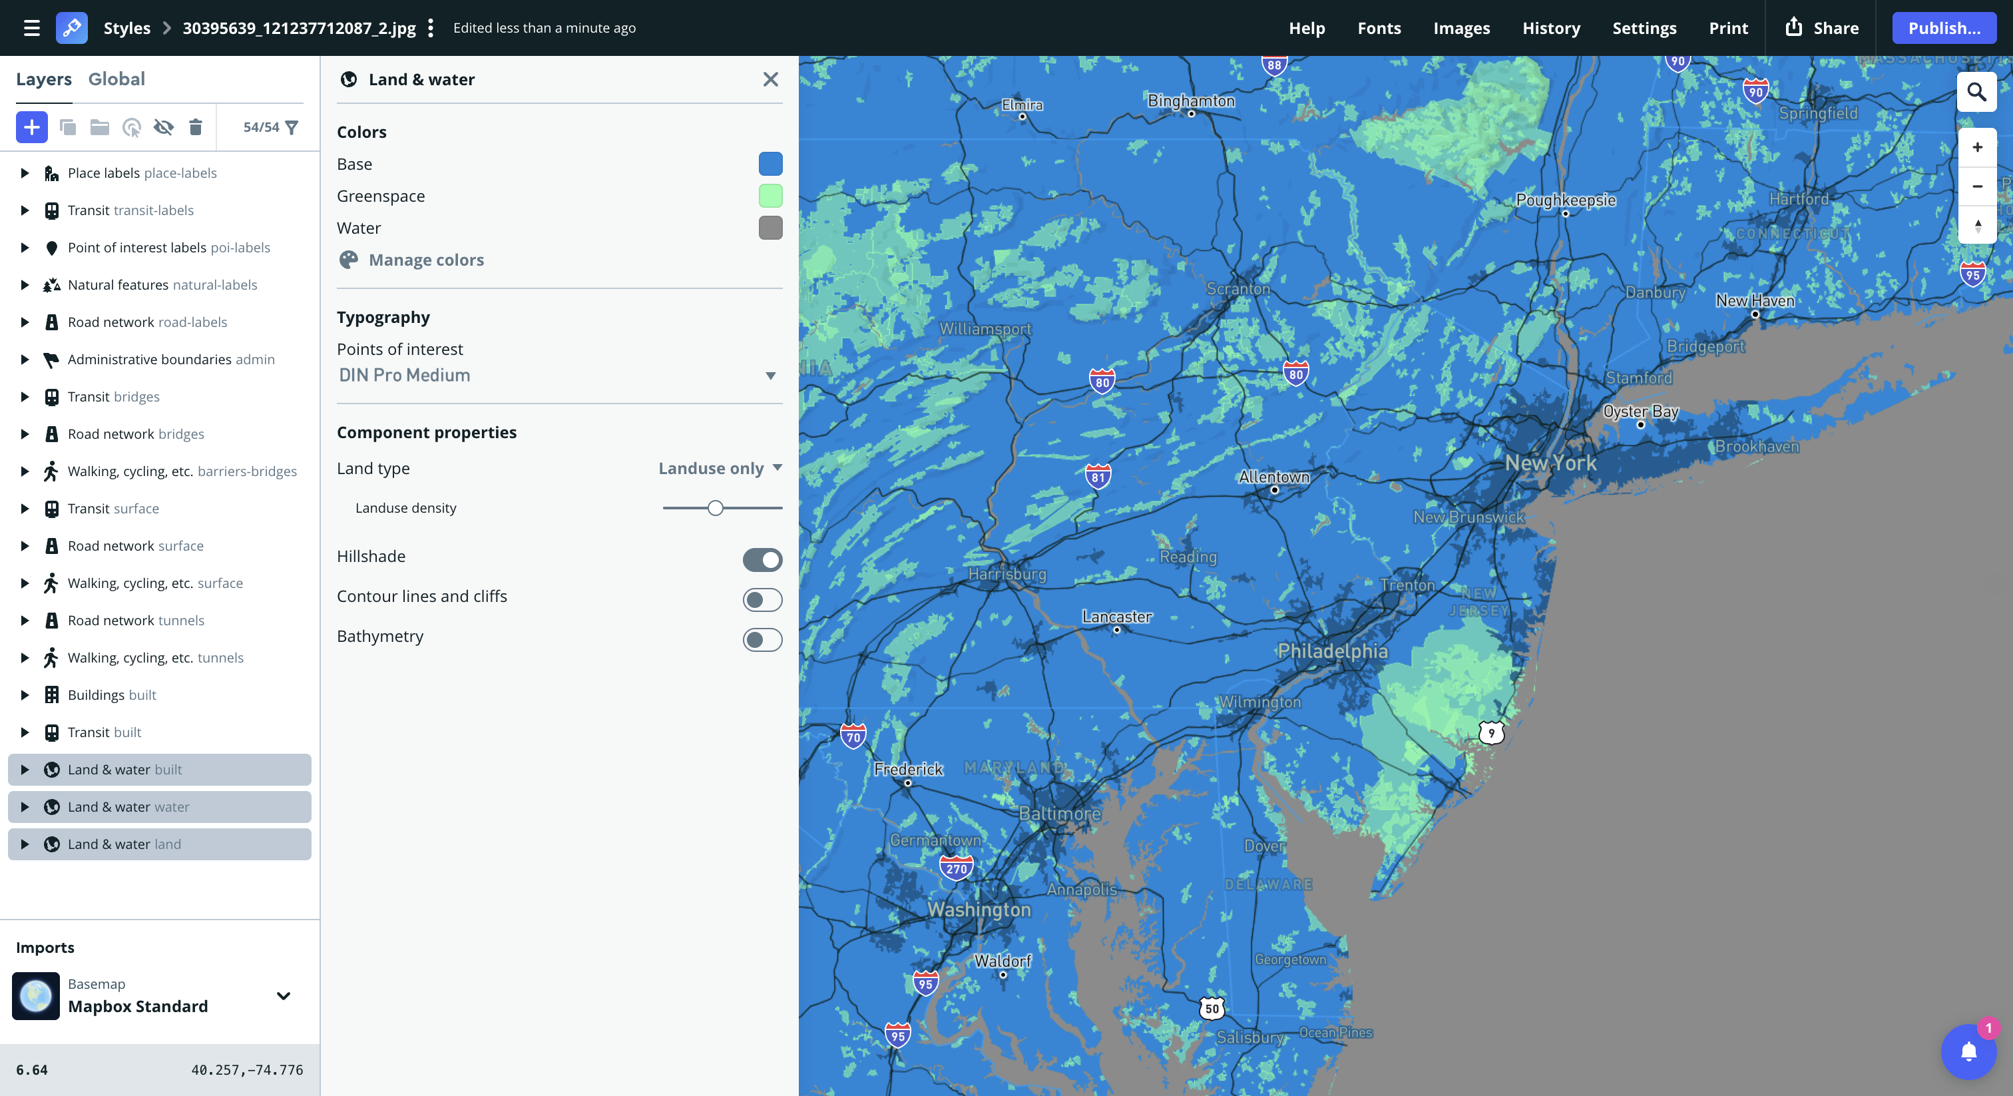Open Points of interest font dropdown

pyautogui.click(x=558, y=376)
